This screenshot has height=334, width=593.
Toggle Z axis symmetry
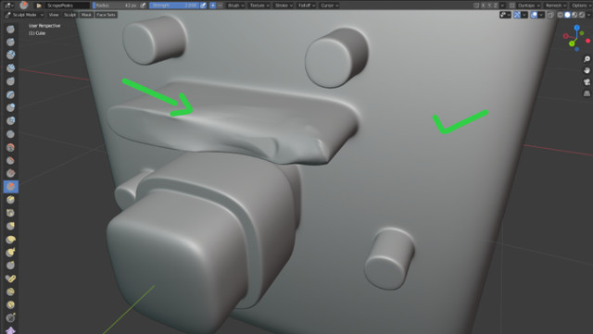495,6
